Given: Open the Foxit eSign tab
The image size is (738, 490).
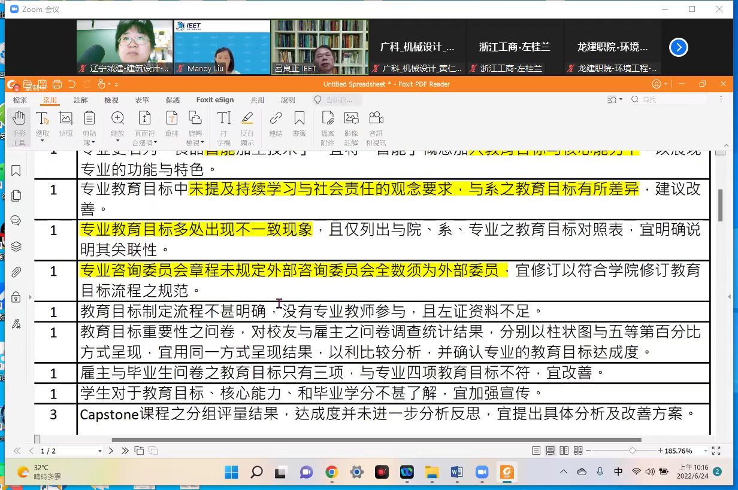Looking at the screenshot, I should click(215, 100).
